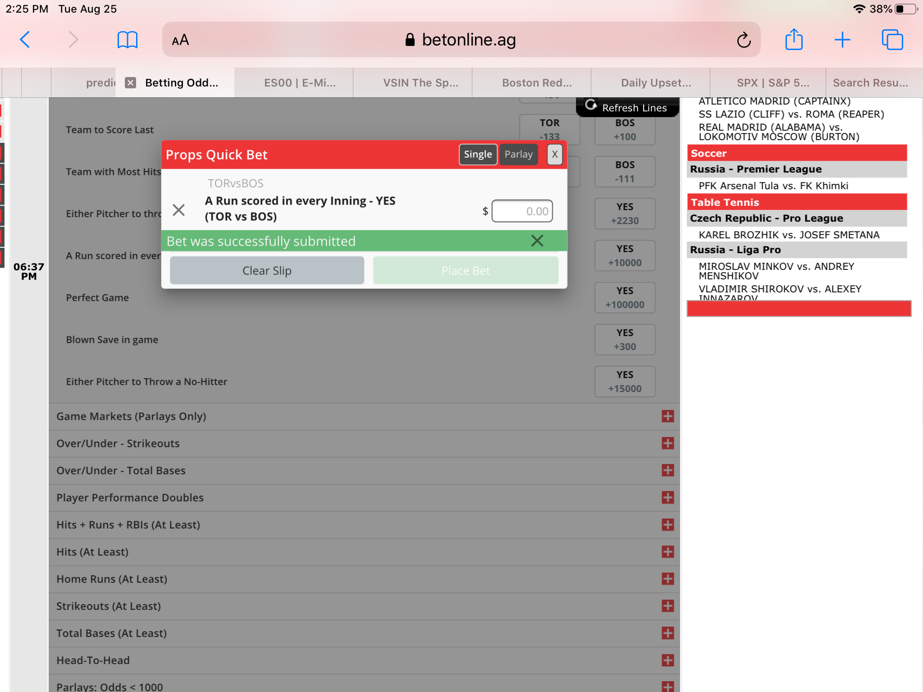This screenshot has width=923, height=692.
Task: Go back with Safari back arrow
Action: 25,40
